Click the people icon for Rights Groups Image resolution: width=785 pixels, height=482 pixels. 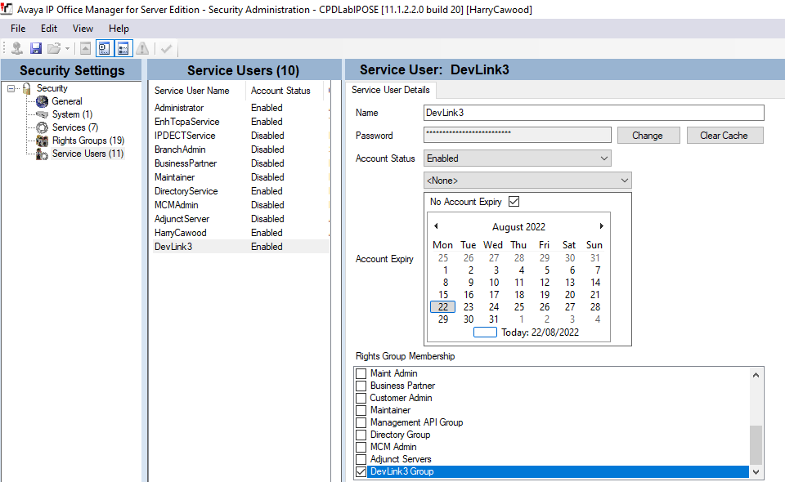point(43,141)
